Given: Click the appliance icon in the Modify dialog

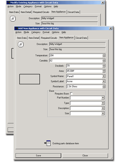Looking at the screenshot, I should (13, 19).
